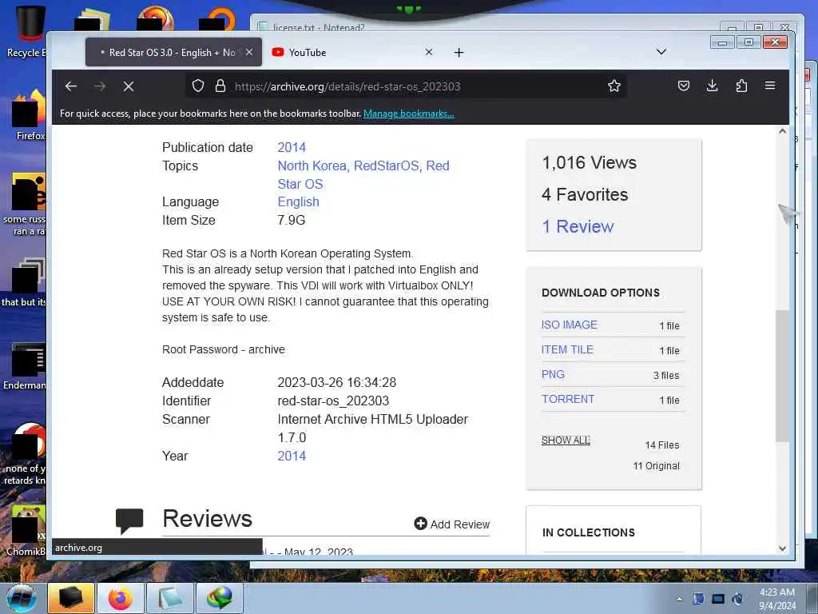
Task: Show hidden system tray icons
Action: coord(679,599)
